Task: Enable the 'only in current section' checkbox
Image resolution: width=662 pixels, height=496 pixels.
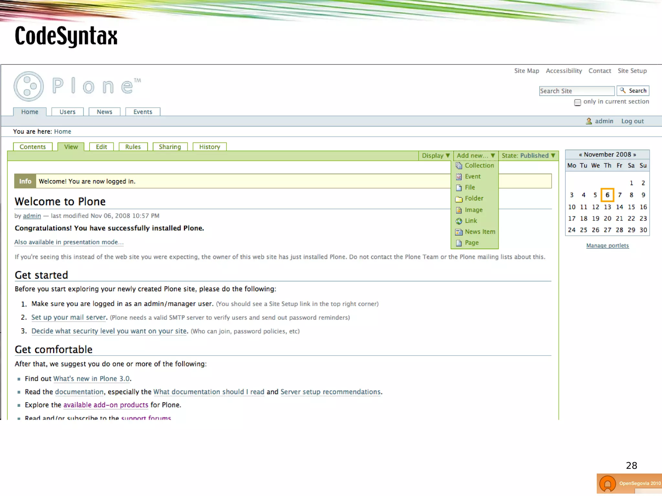Action: 577,102
